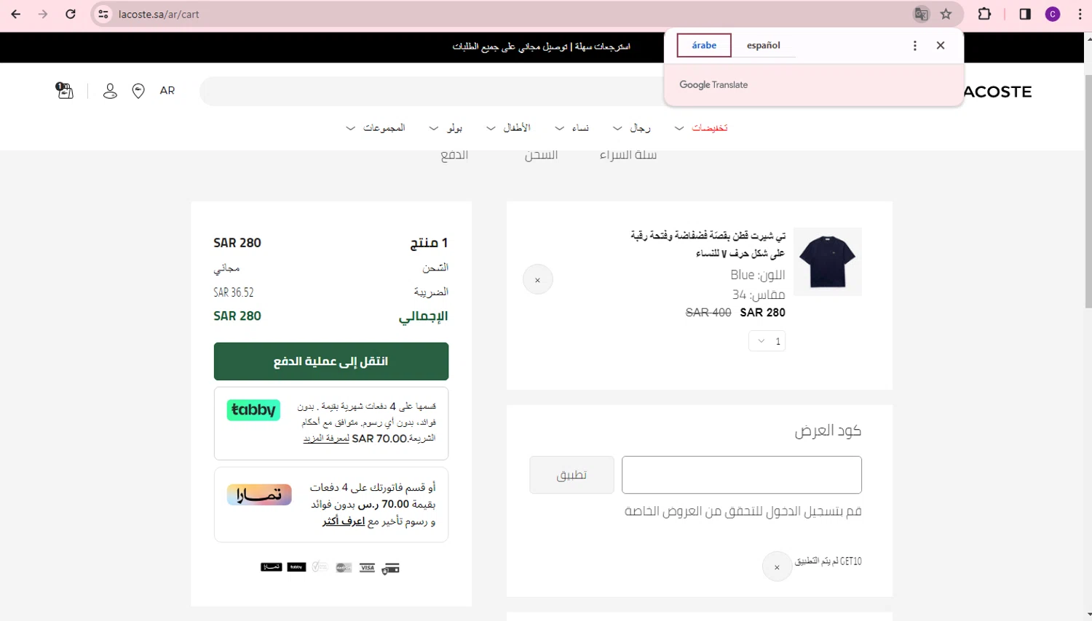Click the مجاني free shipping value
The height and width of the screenshot is (621, 1092).
click(226, 268)
